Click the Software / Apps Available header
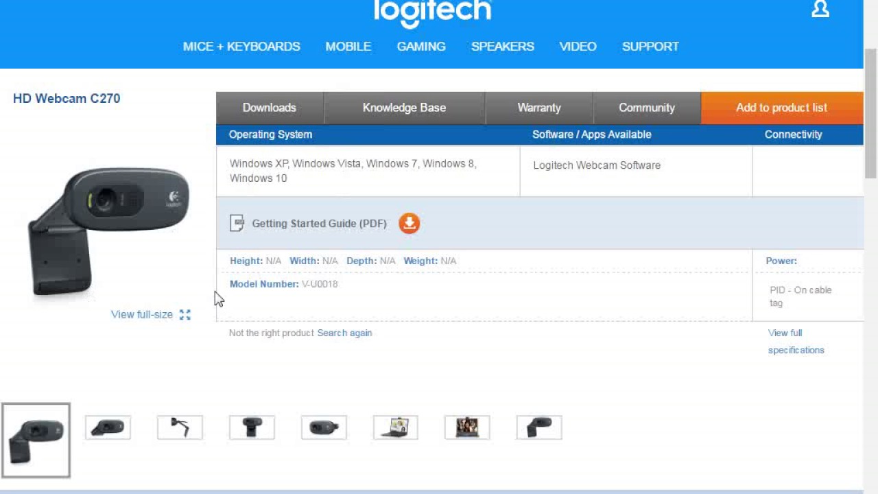Image resolution: width=878 pixels, height=494 pixels. pos(592,134)
